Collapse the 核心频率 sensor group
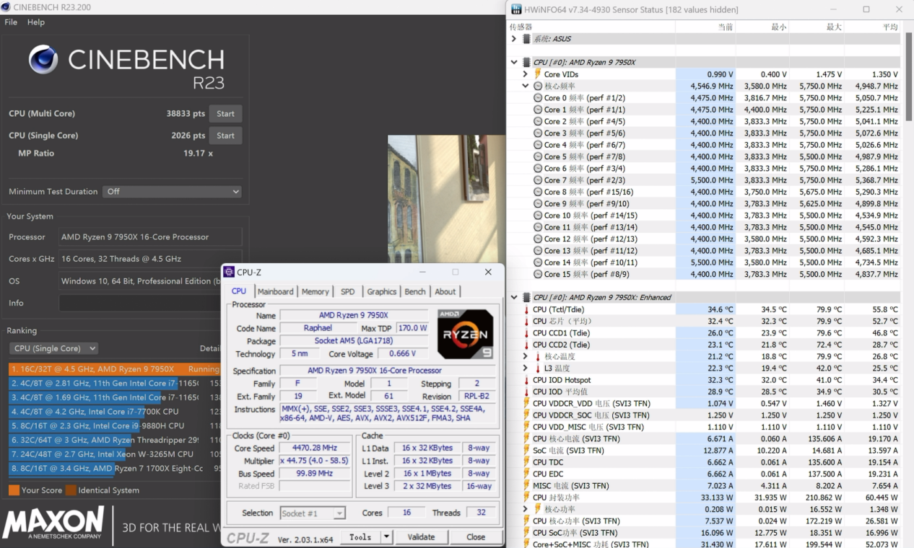The height and width of the screenshot is (548, 914). 526,86
